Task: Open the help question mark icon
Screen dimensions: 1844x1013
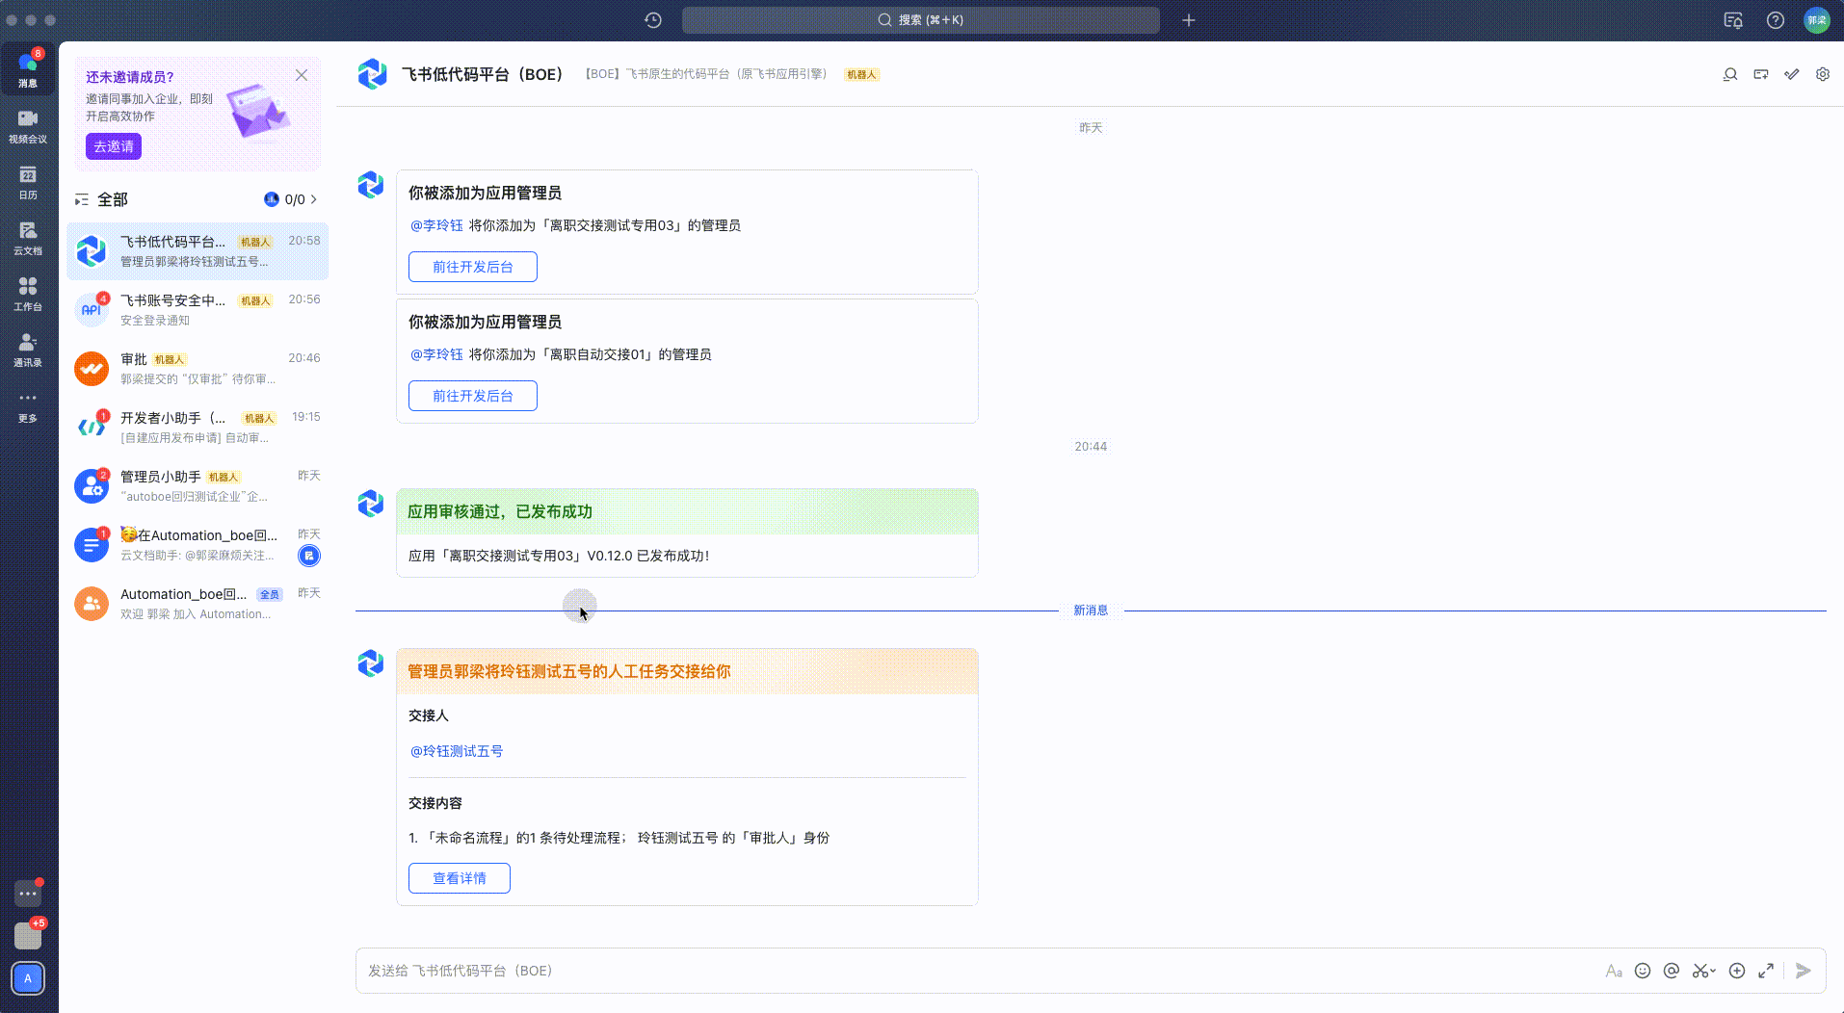Action: point(1776,20)
